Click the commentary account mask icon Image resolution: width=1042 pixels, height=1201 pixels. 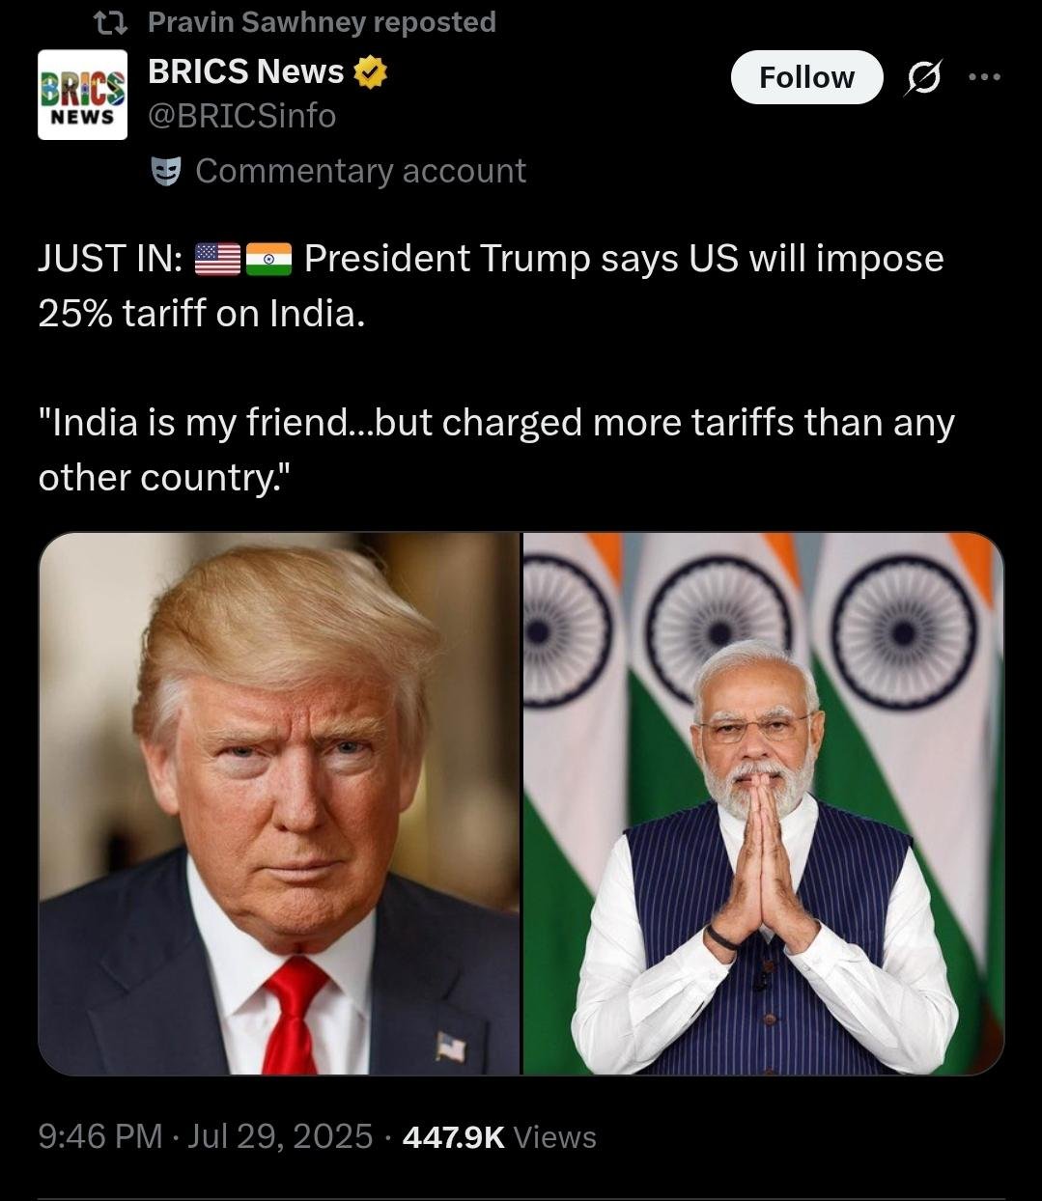coord(167,171)
